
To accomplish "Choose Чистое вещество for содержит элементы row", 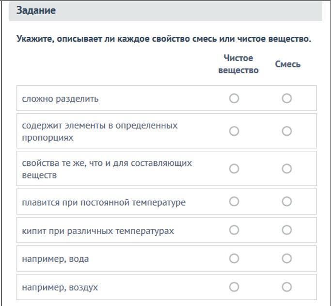I will pyautogui.click(x=234, y=131).
